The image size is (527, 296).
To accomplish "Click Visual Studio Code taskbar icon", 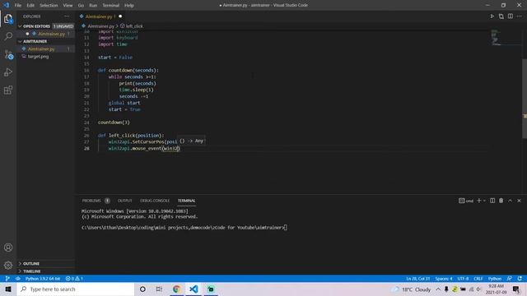I will [194, 289].
